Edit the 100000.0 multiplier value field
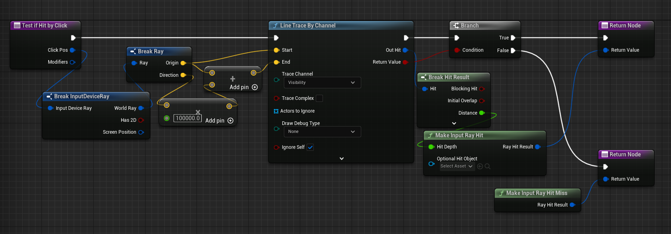 click(x=188, y=118)
